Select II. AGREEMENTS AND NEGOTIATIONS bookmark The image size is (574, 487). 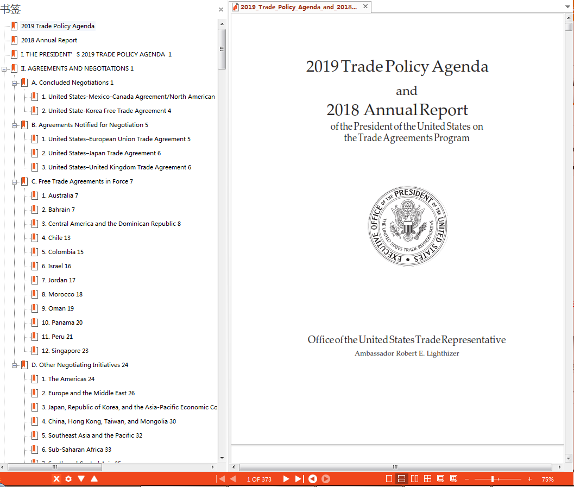click(x=77, y=68)
